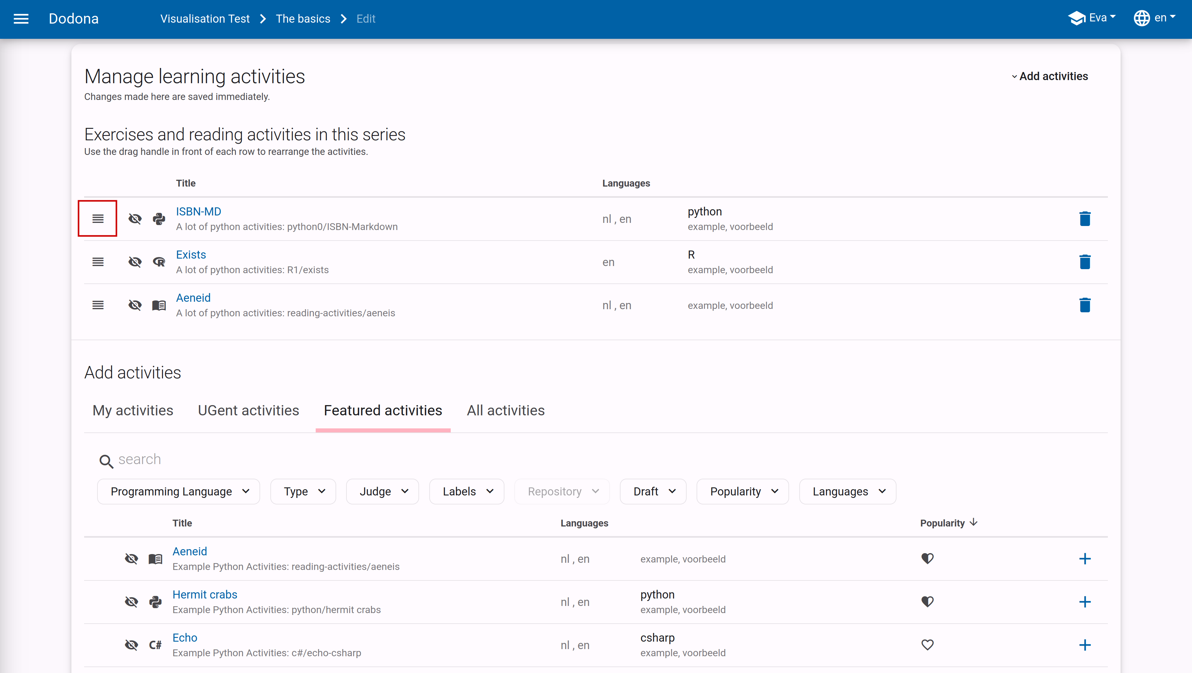Open the Aeneid link in the series
This screenshot has width=1192, height=673.
(x=193, y=298)
